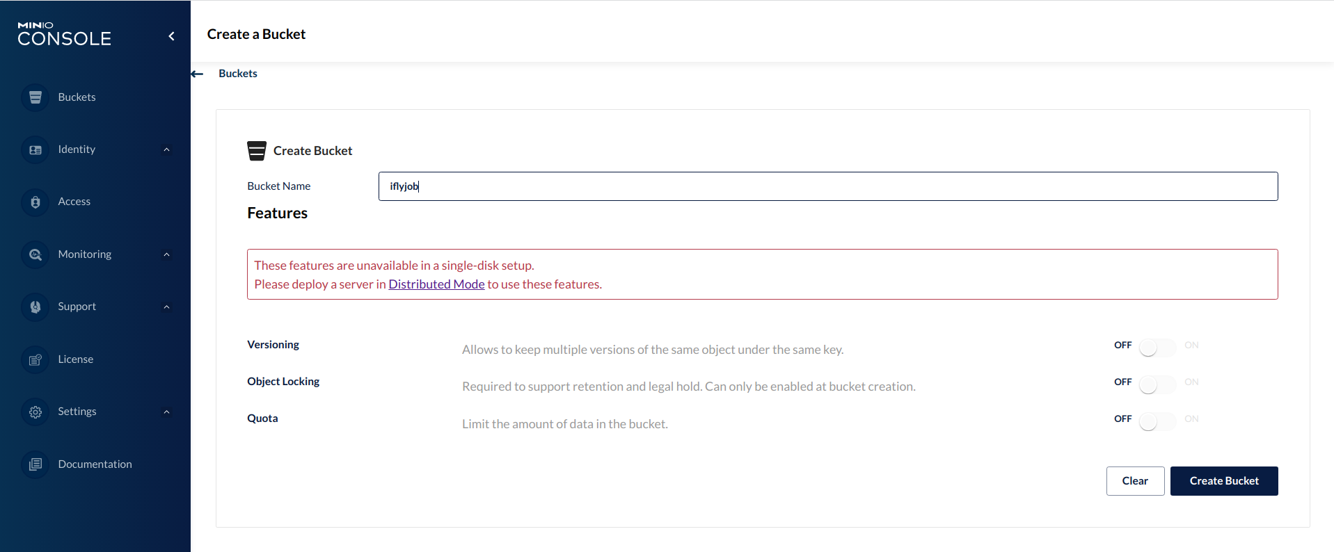Expand the Monitoring submenu chevron
This screenshot has height=552, width=1334.
pyautogui.click(x=166, y=254)
